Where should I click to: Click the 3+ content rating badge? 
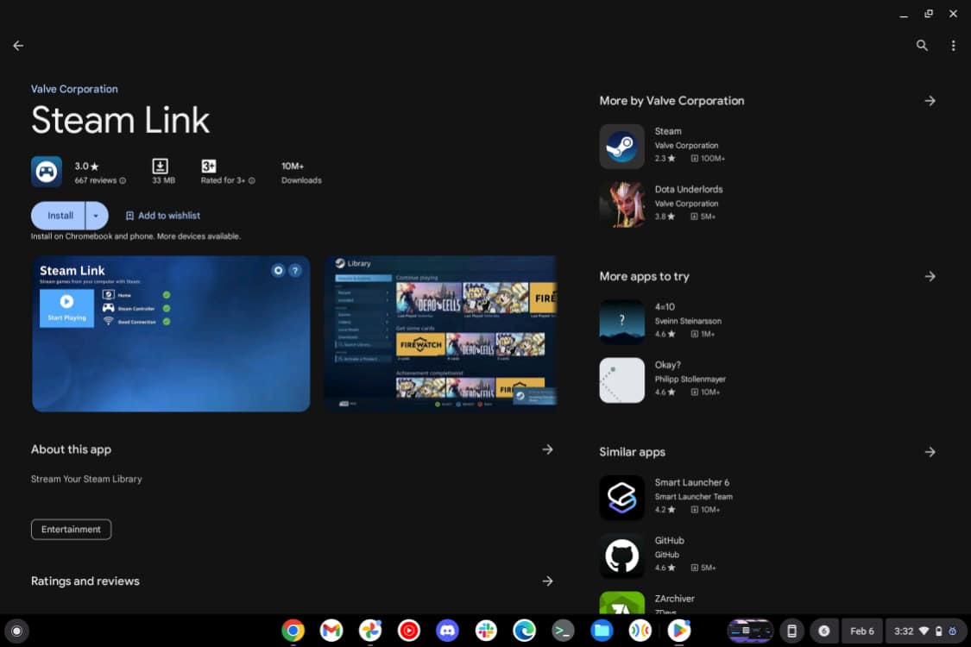coord(209,166)
